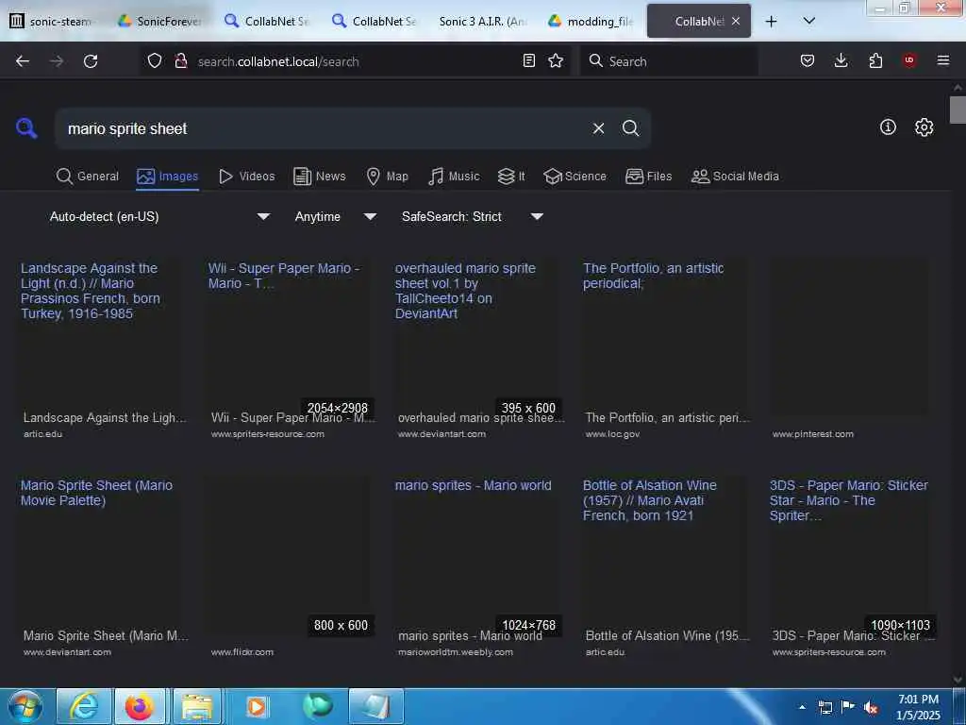Open a new browser tab
Viewport: 966px width, 725px height.
(x=771, y=22)
